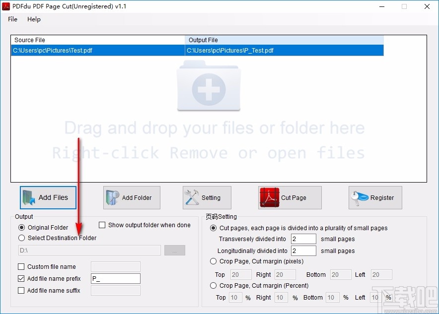Screen dimensions: 439x314
Task: Select the Original Folder radio option
Action: (x=21, y=227)
